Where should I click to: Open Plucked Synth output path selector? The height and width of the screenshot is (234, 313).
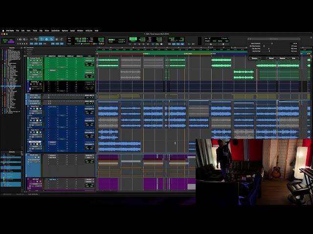click(x=89, y=60)
